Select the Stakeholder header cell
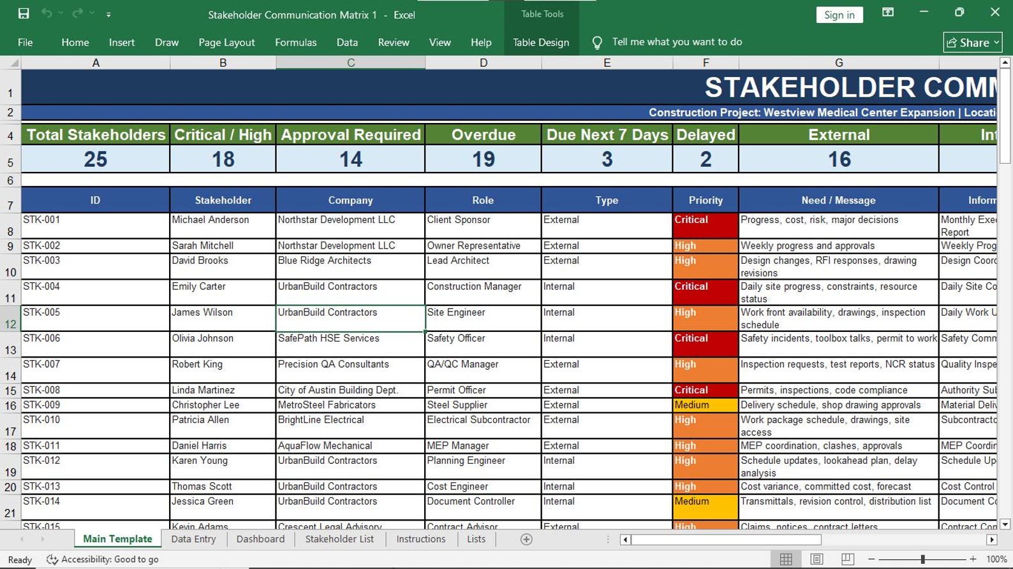The image size is (1013, 569). point(223,200)
